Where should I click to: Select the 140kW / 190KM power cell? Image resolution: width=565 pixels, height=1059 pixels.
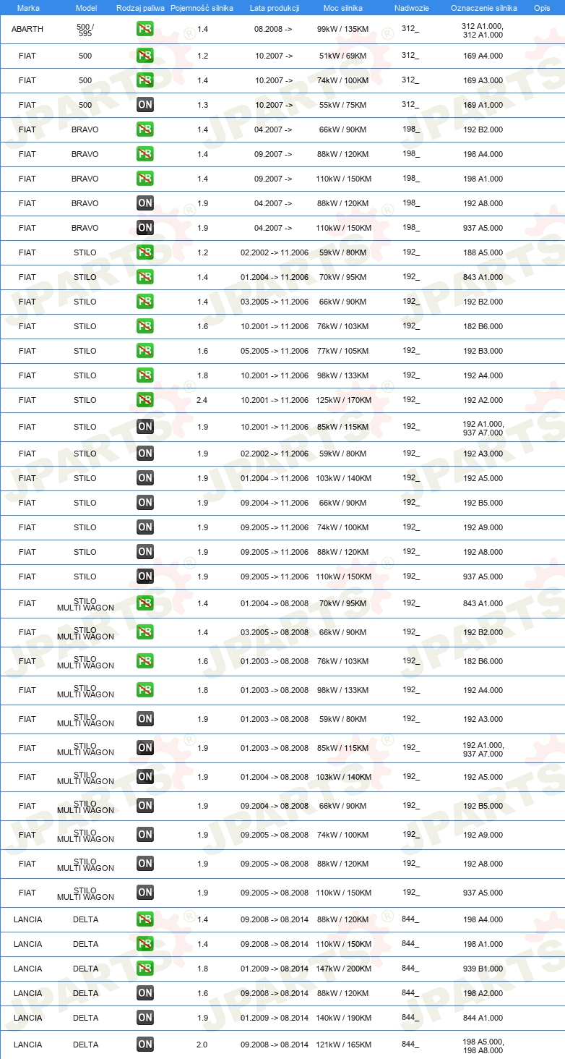[x=342, y=1018]
